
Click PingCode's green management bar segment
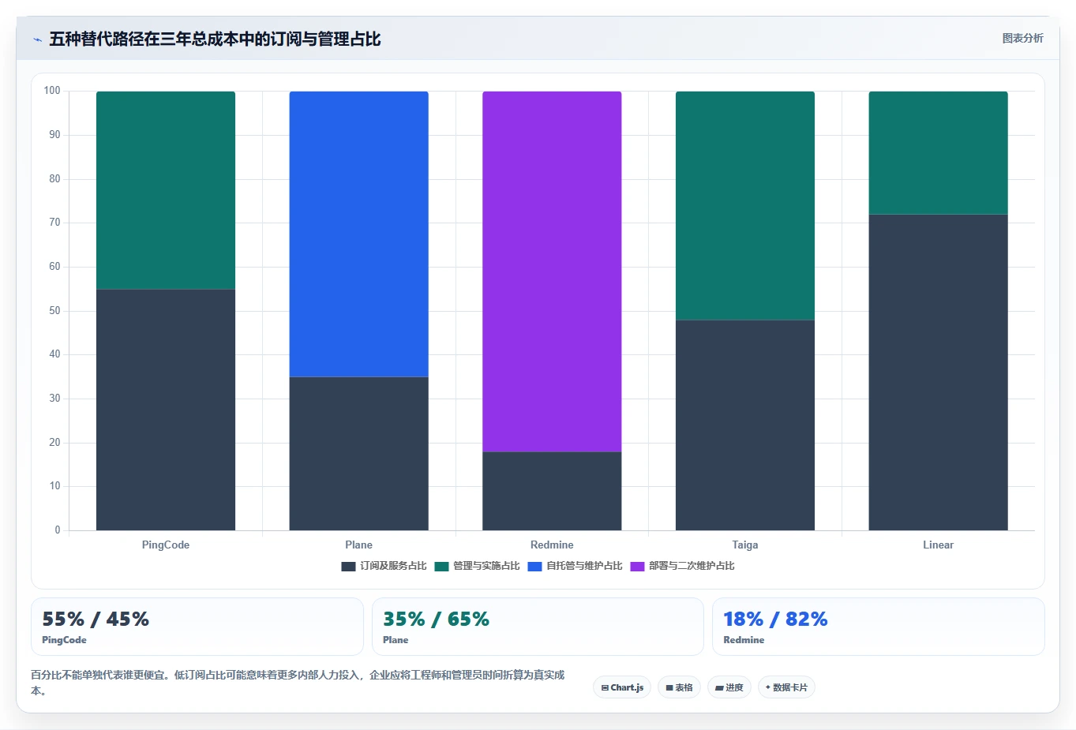pyautogui.click(x=166, y=190)
